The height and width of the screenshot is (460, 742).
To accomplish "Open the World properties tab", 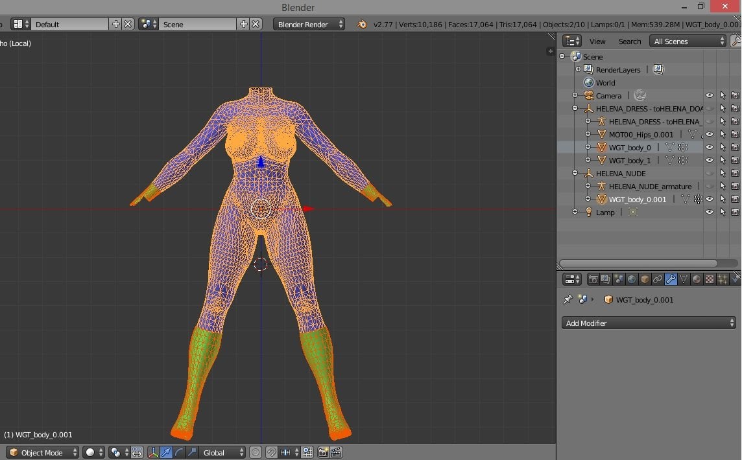I will 632,279.
